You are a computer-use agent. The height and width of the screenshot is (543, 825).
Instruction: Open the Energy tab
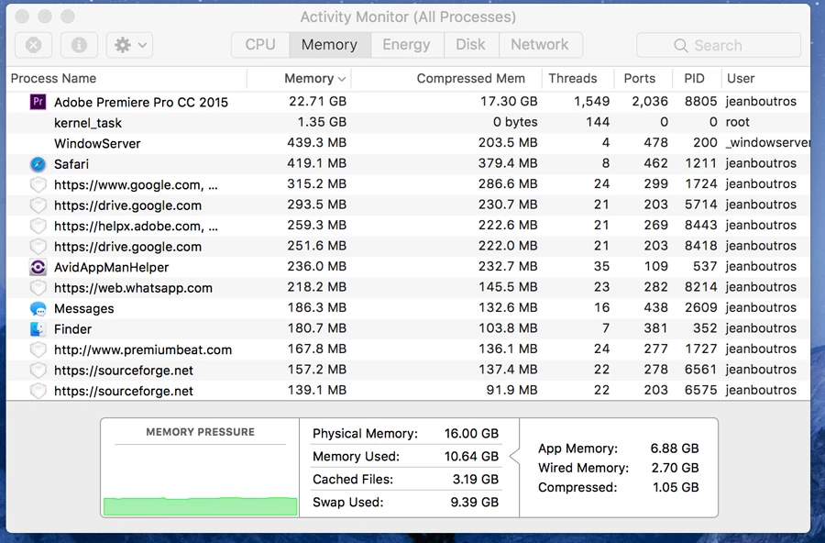[407, 45]
